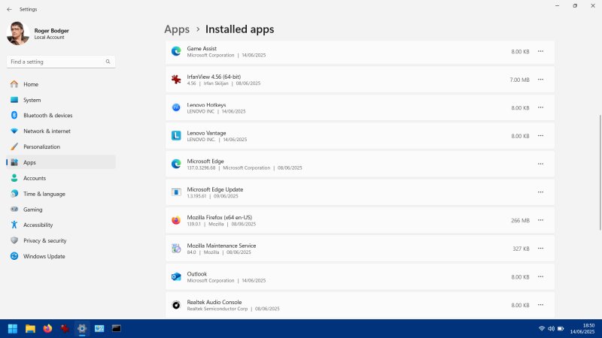
Task: Click the Lenovo Hotkeys app icon
Action: pyautogui.click(x=176, y=107)
